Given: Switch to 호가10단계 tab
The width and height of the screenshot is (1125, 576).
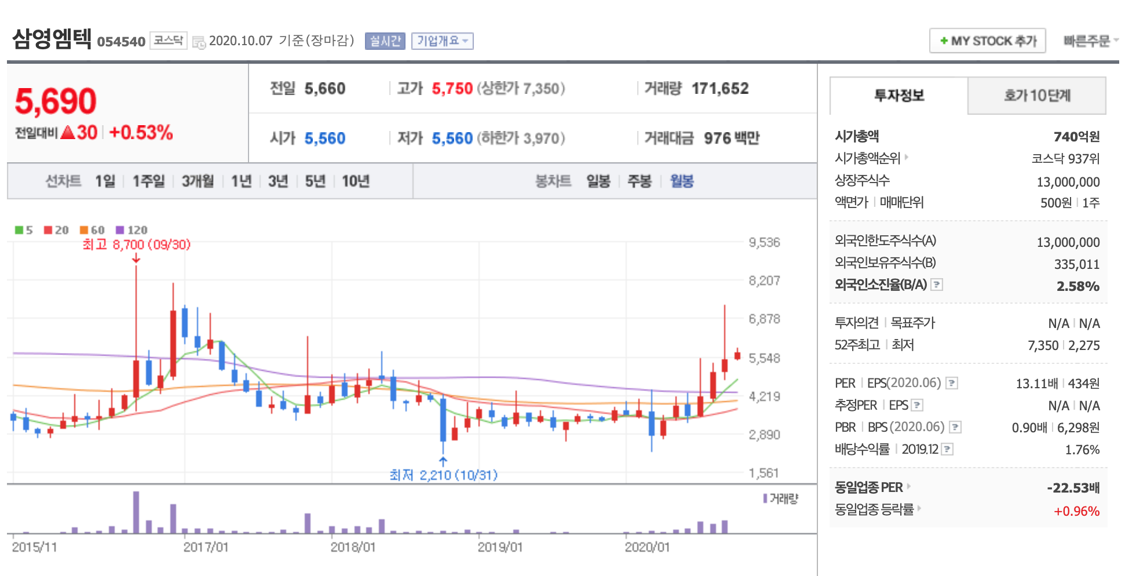Looking at the screenshot, I should tap(1037, 96).
